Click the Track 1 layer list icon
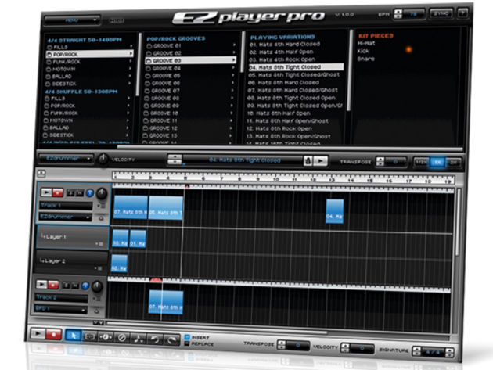Viewport: 493px width, 370px height. (x=102, y=206)
